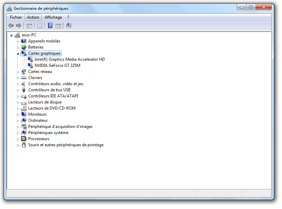Click the Batteries category icon

pos(23,47)
